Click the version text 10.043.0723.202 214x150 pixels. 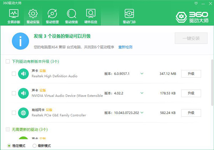point(127,113)
